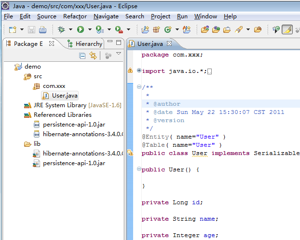Click the Debug bug icon in toolbar

coord(61,30)
